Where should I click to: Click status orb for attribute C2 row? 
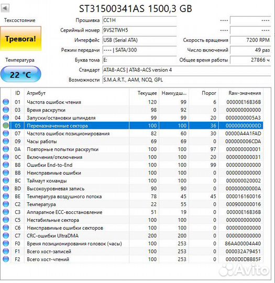pyautogui.click(x=6, y=204)
